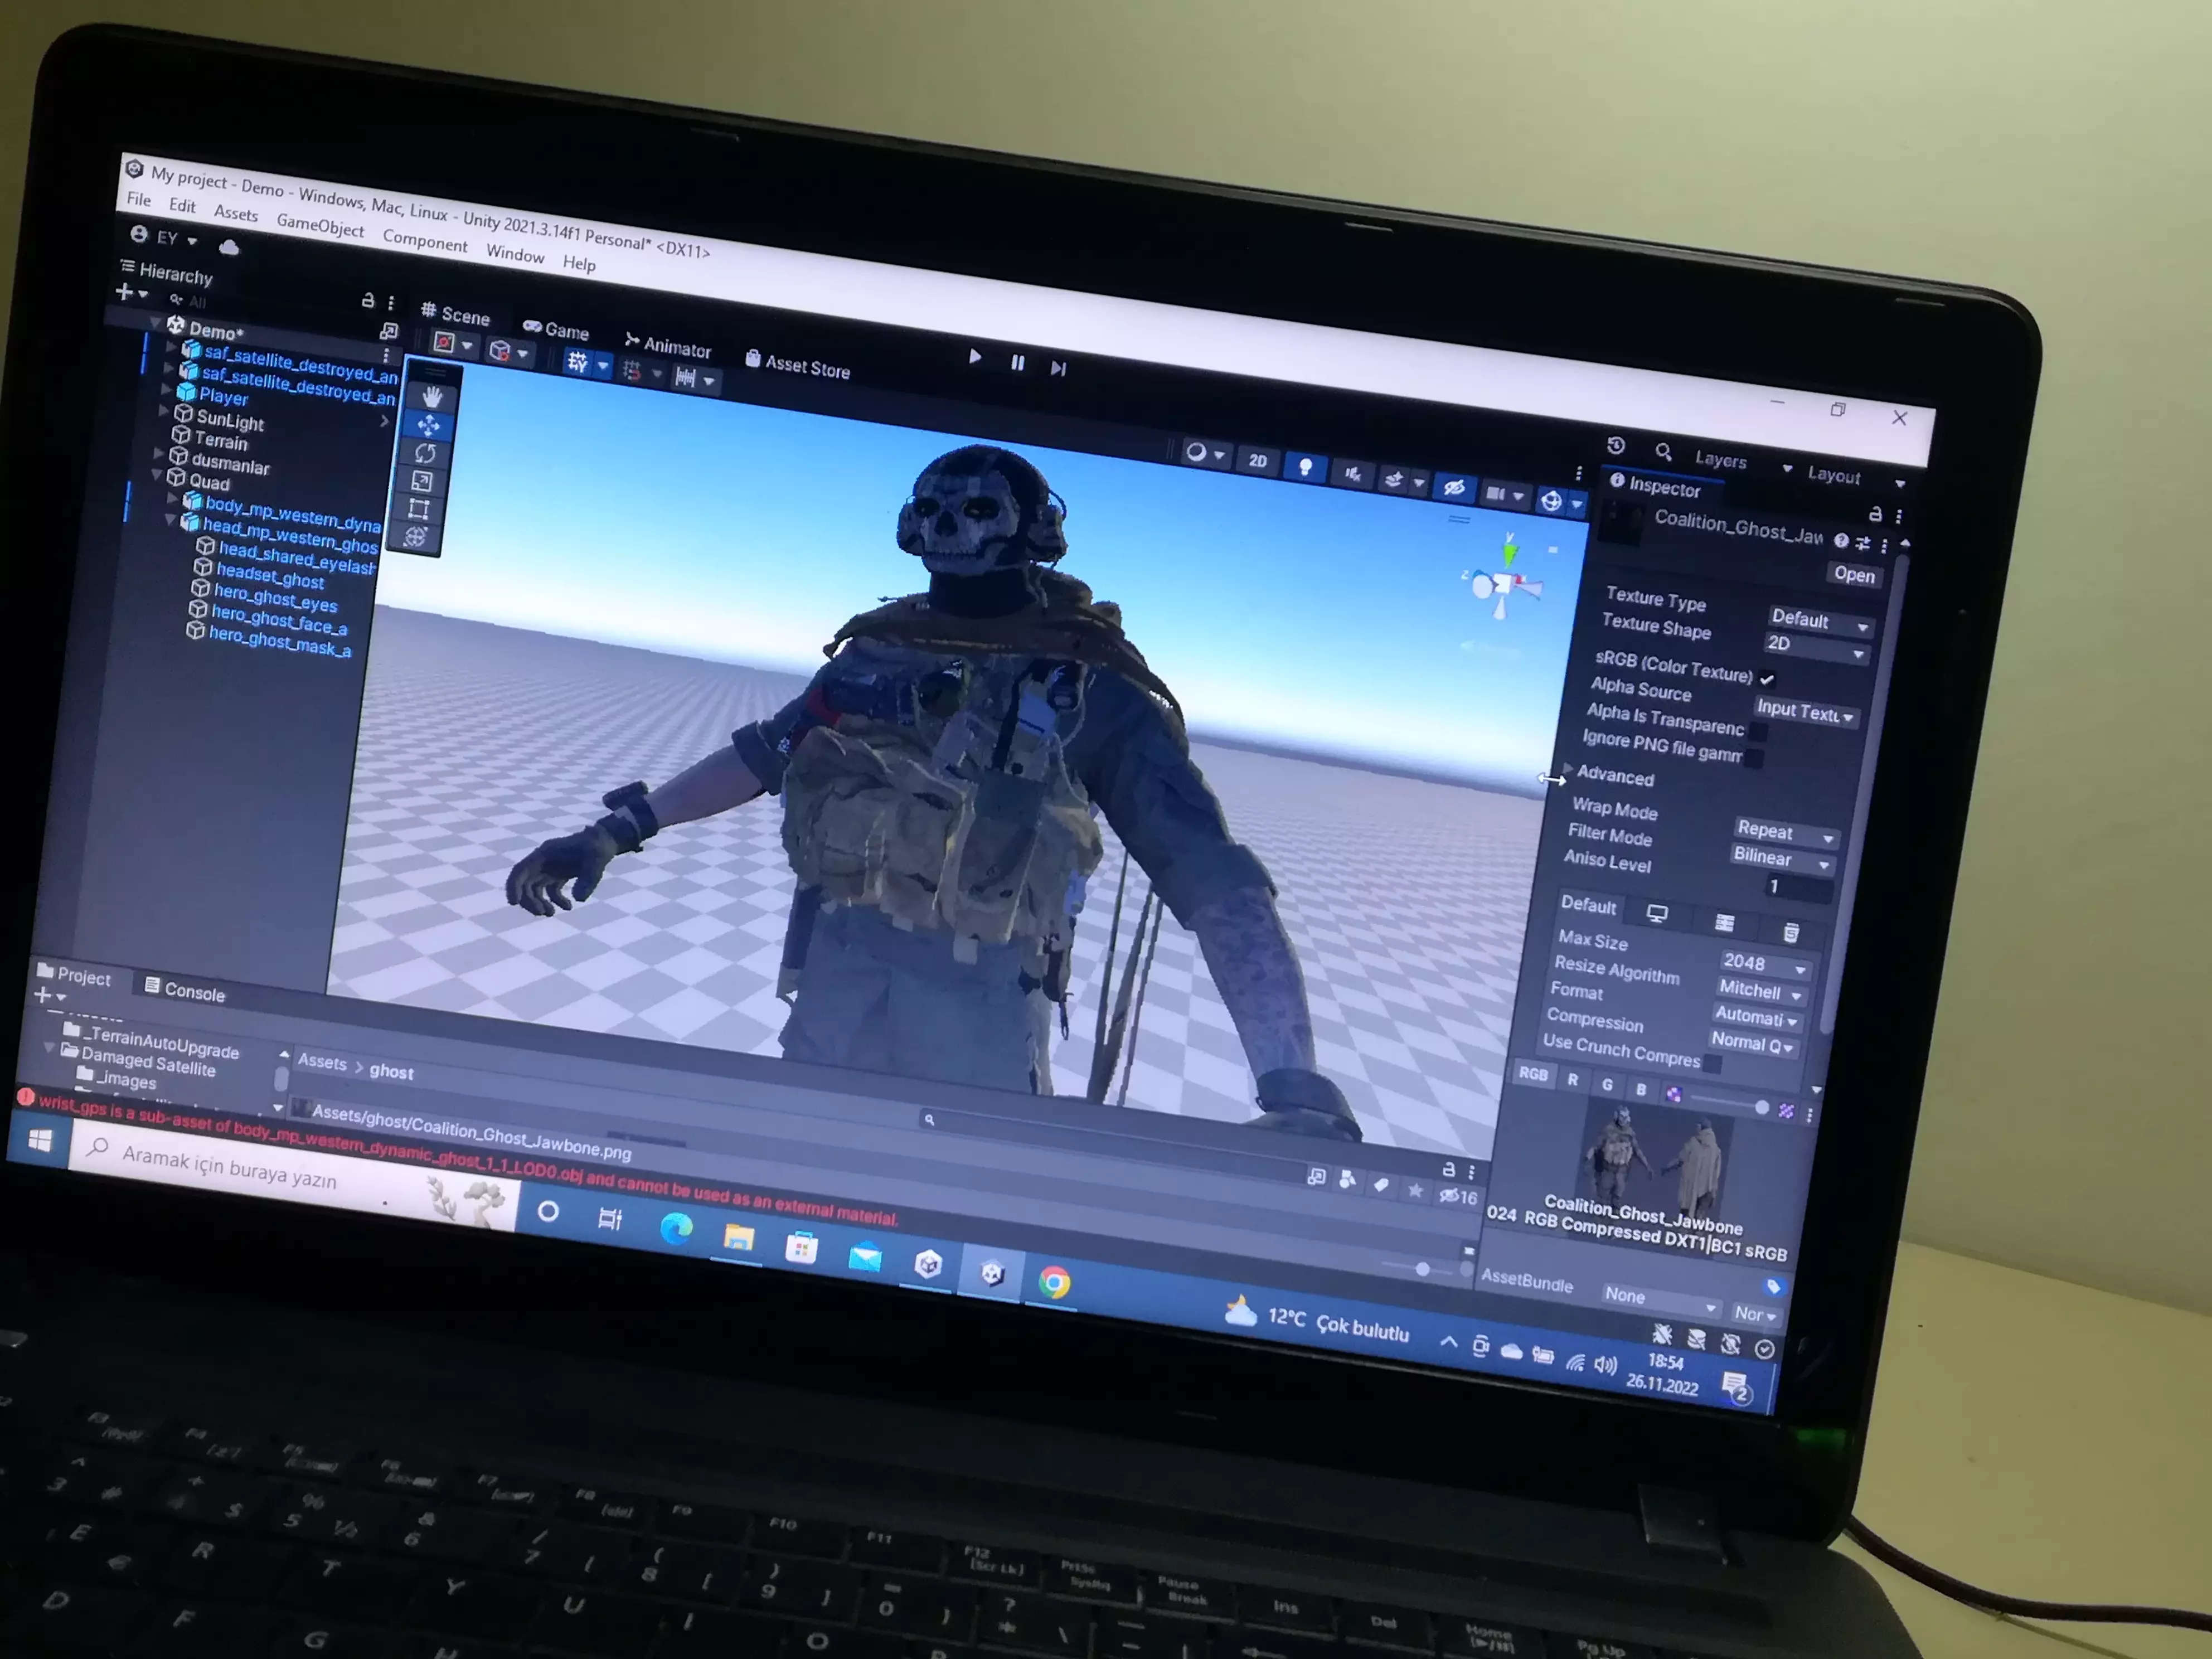This screenshot has height=1659, width=2212.
Task: Click the Pause button
Action: pyautogui.click(x=1017, y=363)
